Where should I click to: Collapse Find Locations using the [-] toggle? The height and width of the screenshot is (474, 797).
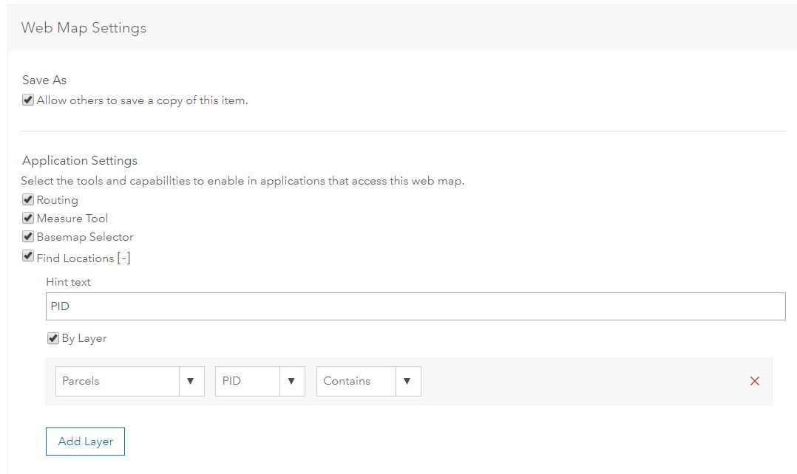124,258
